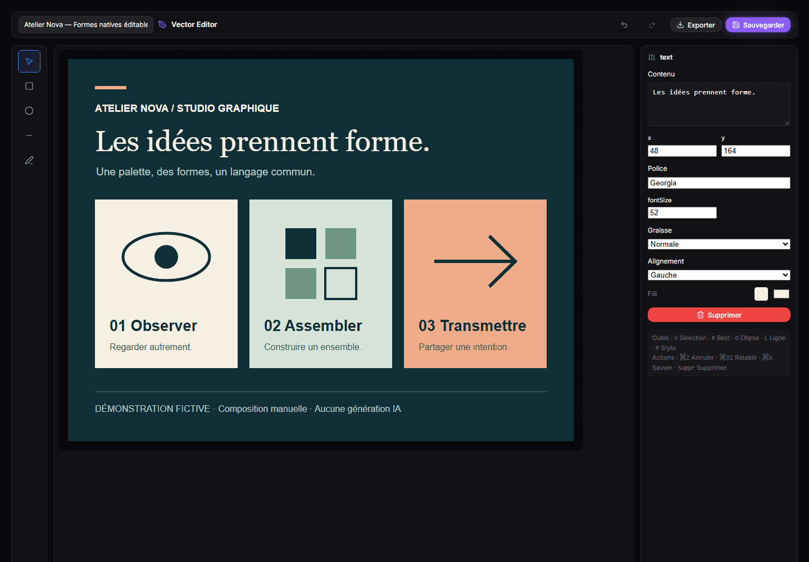Viewport: 809px width, 562px height.
Task: Click the fontSize field
Action: (682, 212)
